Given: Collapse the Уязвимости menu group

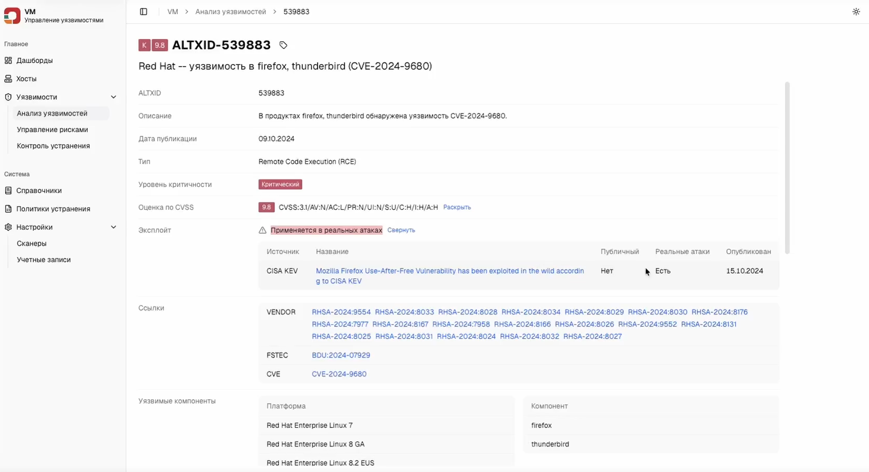Looking at the screenshot, I should tap(113, 97).
